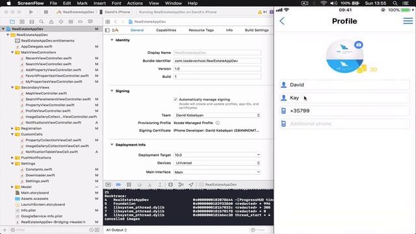Image resolution: width=416 pixels, height=234 pixels.
Task: Open the Window menu
Action: (174, 3)
